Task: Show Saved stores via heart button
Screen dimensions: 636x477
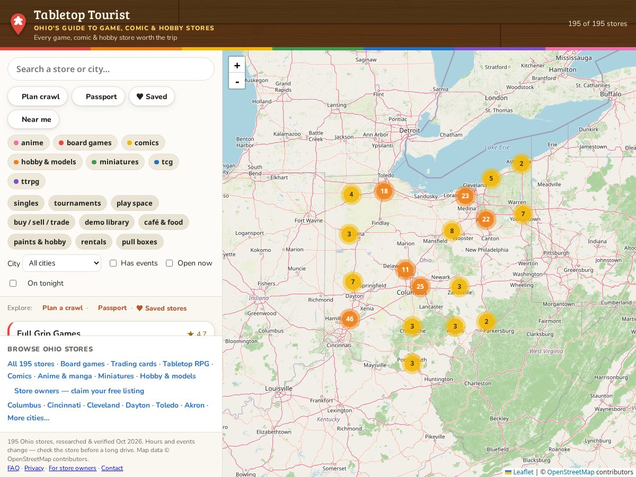Action: pyautogui.click(x=152, y=96)
